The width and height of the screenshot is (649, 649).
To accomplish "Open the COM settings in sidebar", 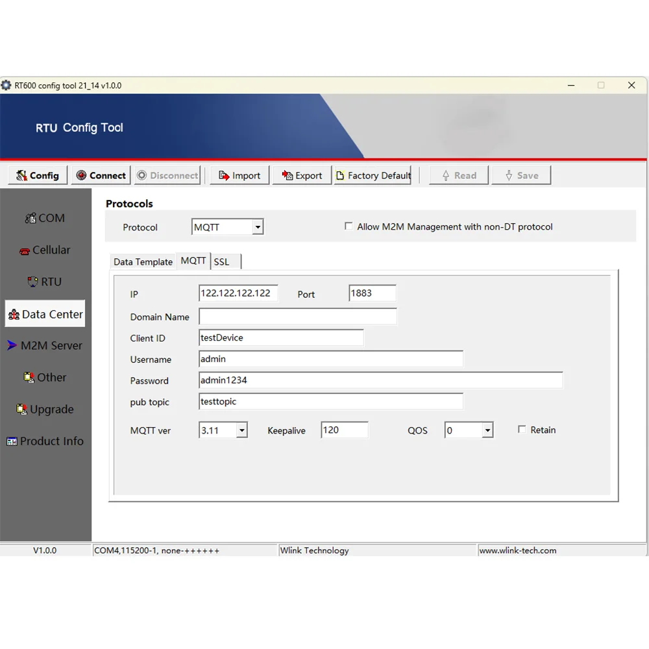I will (x=45, y=218).
